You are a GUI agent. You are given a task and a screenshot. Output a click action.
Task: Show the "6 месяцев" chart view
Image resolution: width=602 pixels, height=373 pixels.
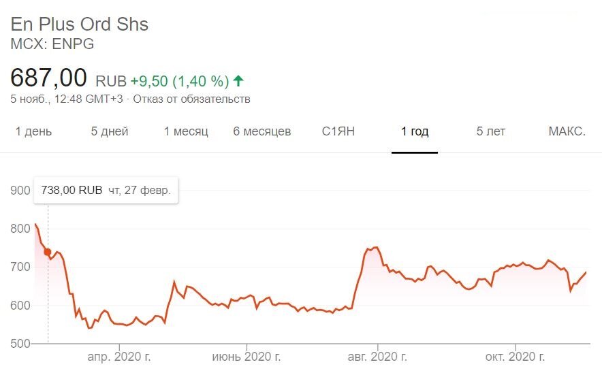[x=262, y=131]
